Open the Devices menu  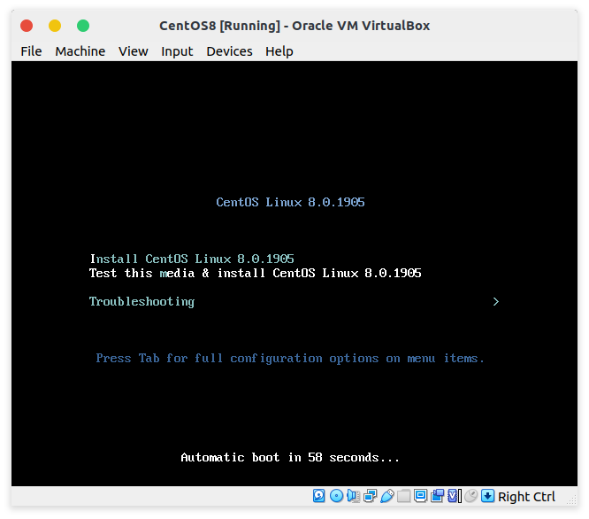229,51
